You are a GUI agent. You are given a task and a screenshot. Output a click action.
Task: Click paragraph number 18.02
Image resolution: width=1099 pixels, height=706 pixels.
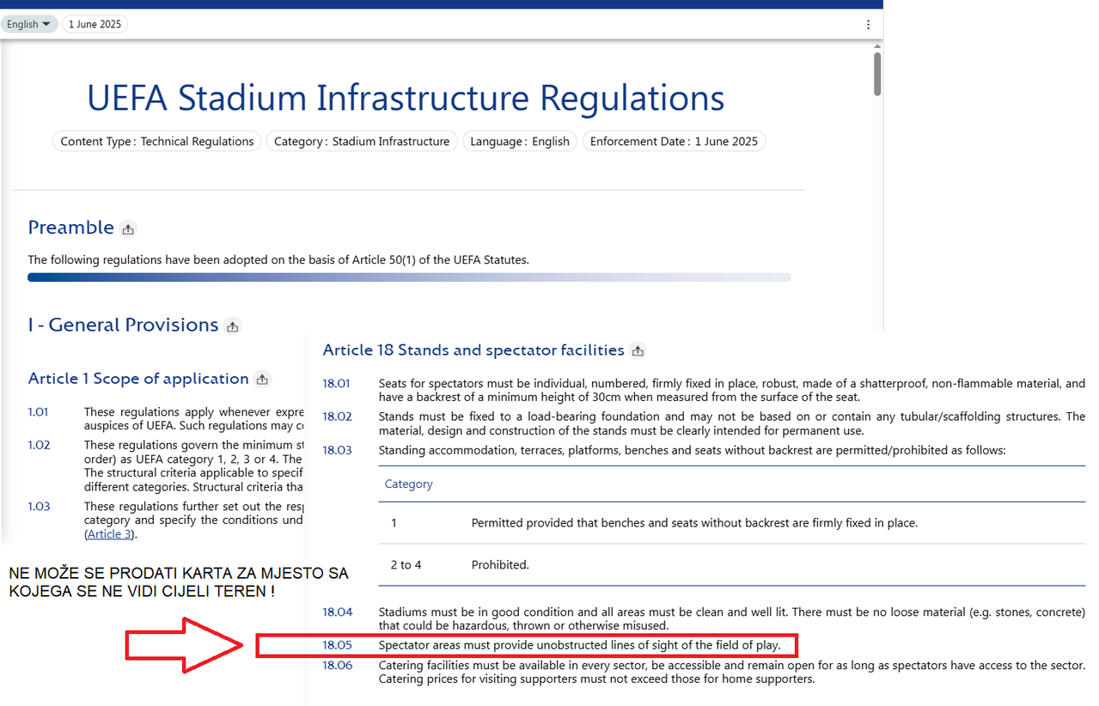(337, 417)
